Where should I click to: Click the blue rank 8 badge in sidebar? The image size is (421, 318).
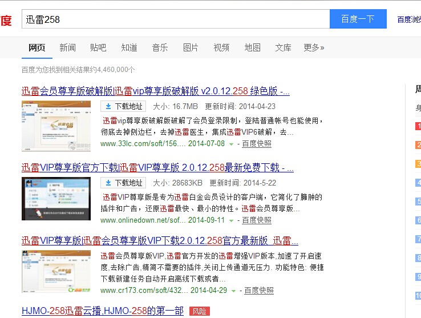coord(418,258)
